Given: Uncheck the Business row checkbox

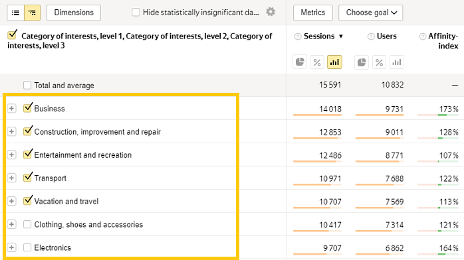Looking at the screenshot, I should pos(27,108).
